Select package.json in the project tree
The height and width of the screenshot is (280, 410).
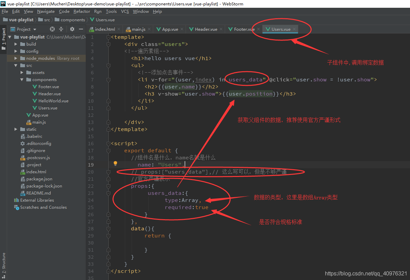[36, 179]
